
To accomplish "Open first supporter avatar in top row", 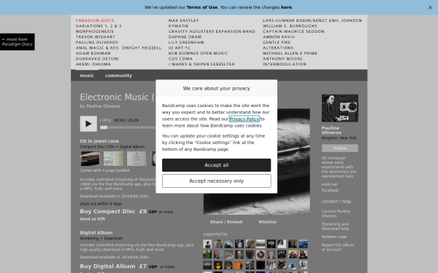I will [x=207, y=244].
